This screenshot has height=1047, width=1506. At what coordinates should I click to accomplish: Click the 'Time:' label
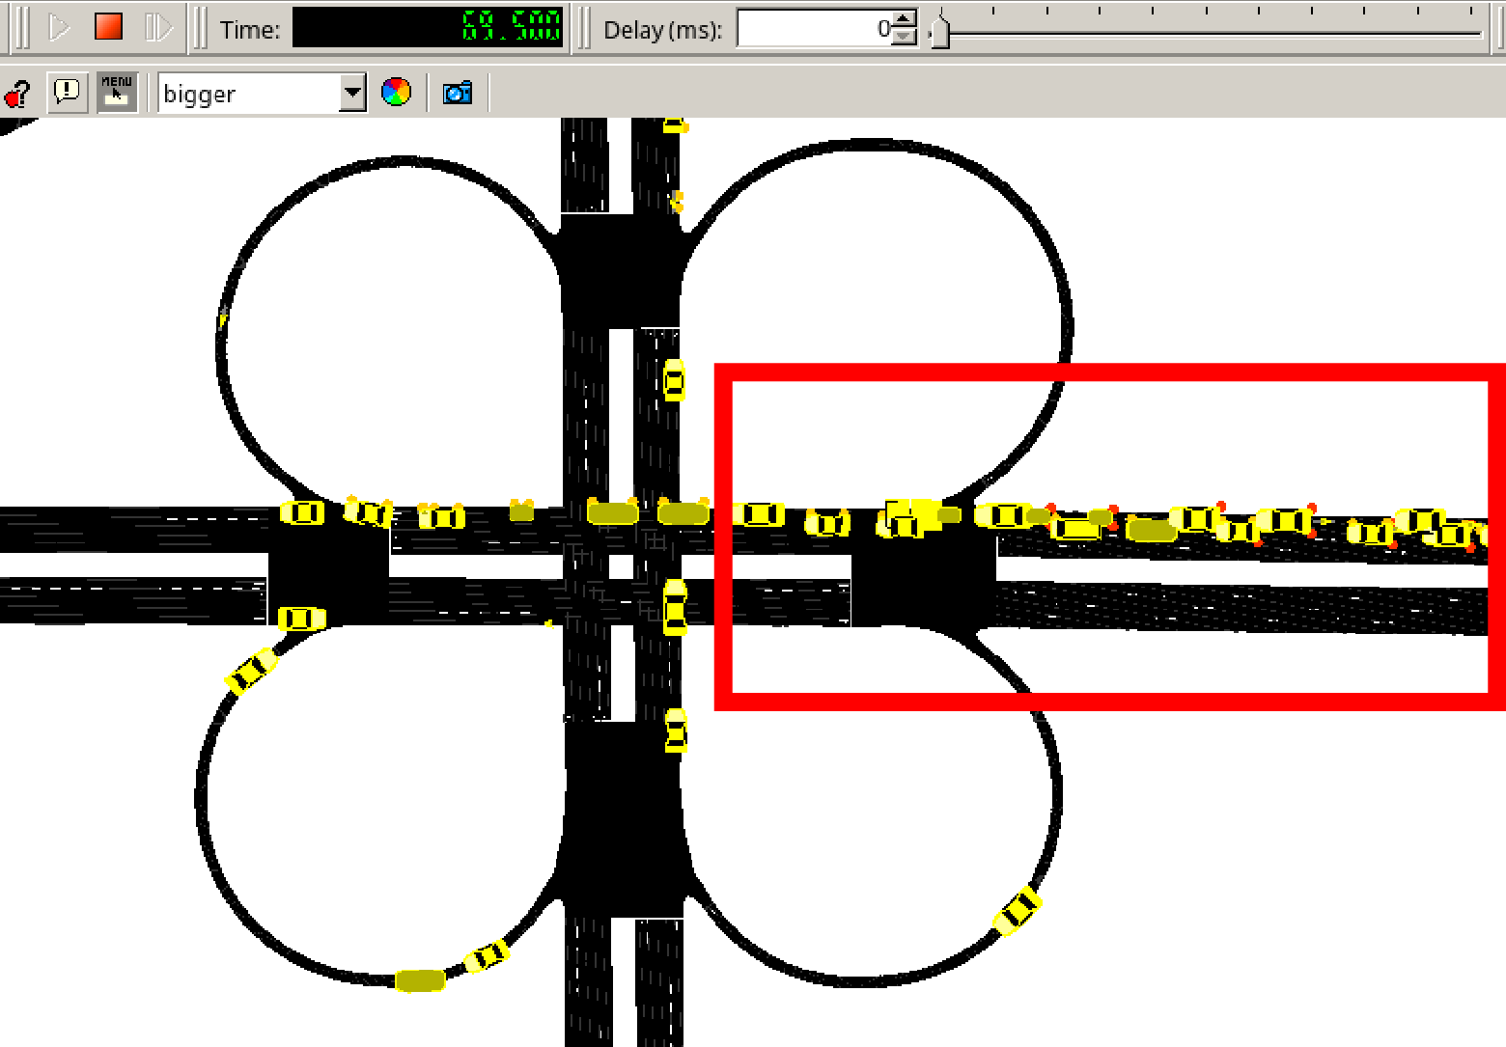point(250,30)
